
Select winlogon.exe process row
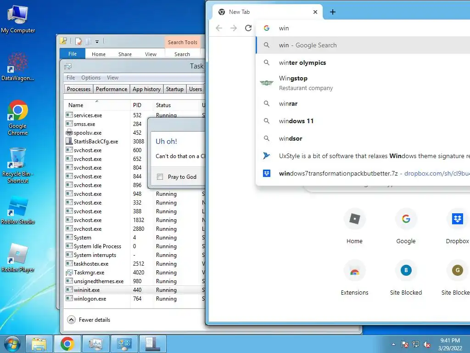(134, 299)
